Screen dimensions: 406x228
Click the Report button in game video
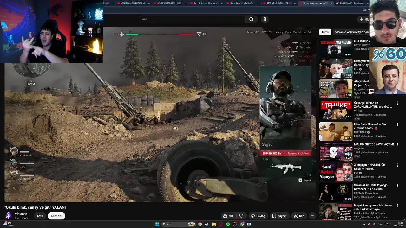coord(305,180)
